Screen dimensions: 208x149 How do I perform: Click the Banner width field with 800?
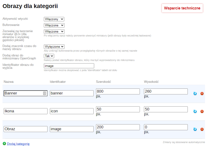click(118, 91)
